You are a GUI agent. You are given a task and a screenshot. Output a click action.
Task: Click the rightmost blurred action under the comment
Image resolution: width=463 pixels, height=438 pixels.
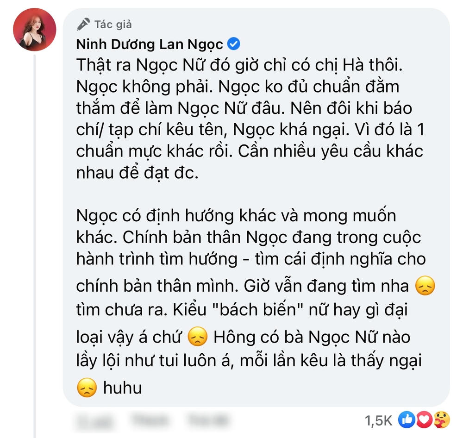[208, 420]
